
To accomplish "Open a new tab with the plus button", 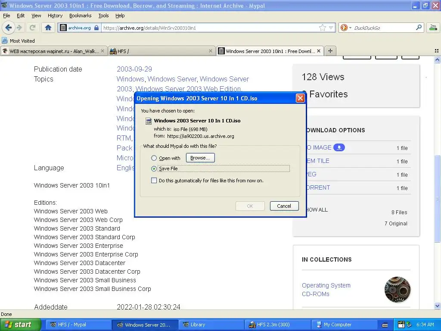I will (x=330, y=51).
